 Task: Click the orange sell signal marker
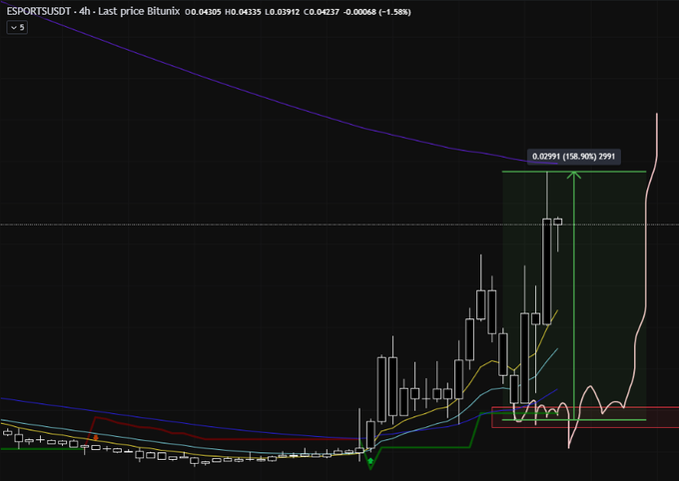point(96,438)
